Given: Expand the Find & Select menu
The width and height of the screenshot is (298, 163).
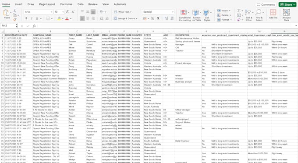Looking at the screenshot, I should 259,15.
